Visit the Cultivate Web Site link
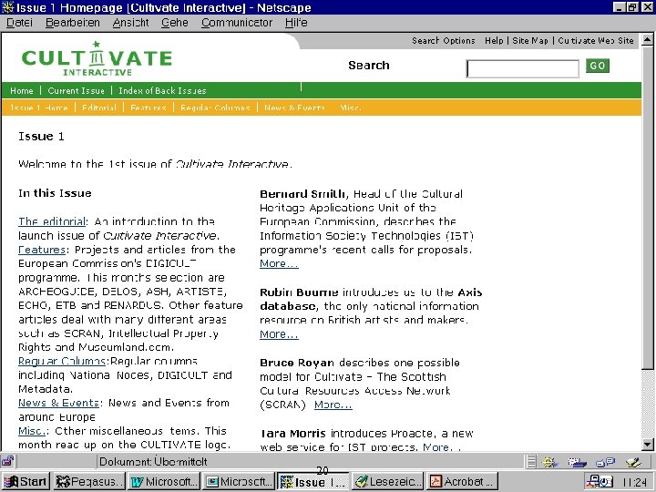This screenshot has height=492, width=656. point(596,41)
